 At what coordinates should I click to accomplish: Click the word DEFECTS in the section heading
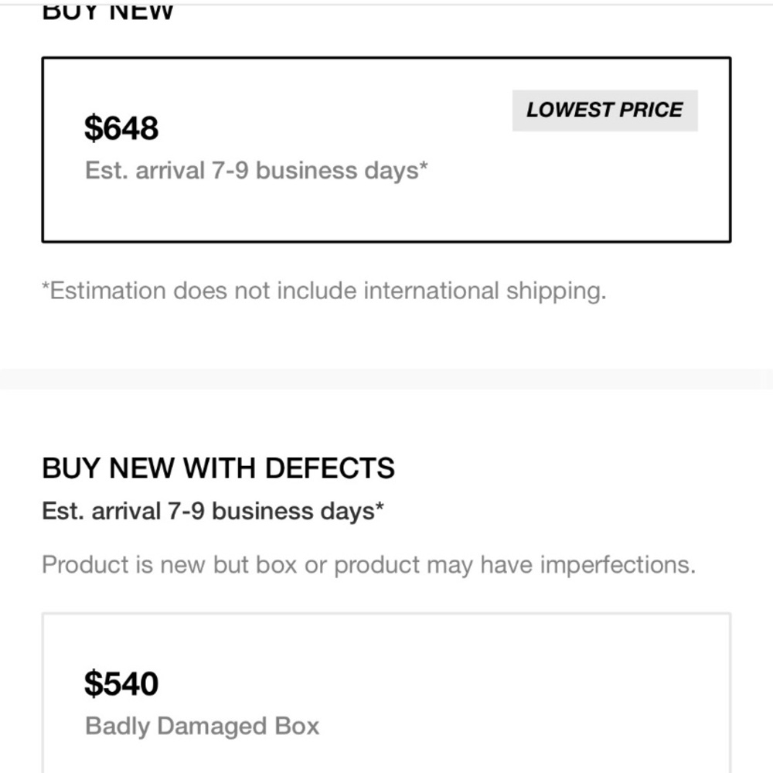pos(329,468)
